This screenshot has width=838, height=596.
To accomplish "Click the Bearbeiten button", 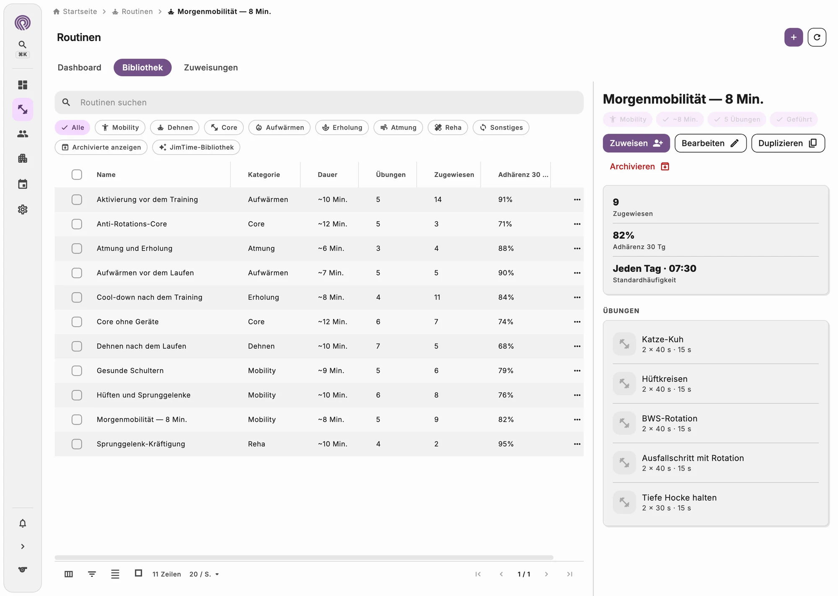I will tap(710, 143).
